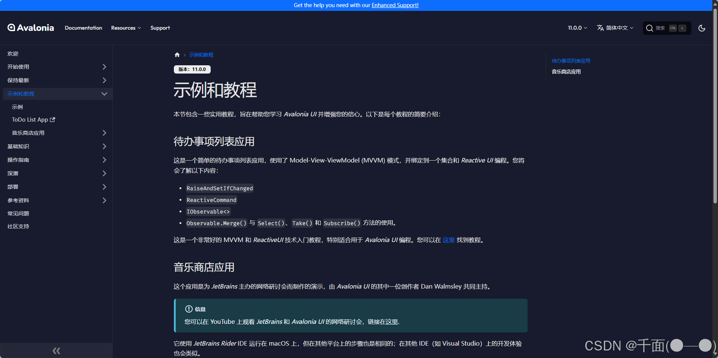Open the Resources dropdown menu

pyautogui.click(x=126, y=28)
